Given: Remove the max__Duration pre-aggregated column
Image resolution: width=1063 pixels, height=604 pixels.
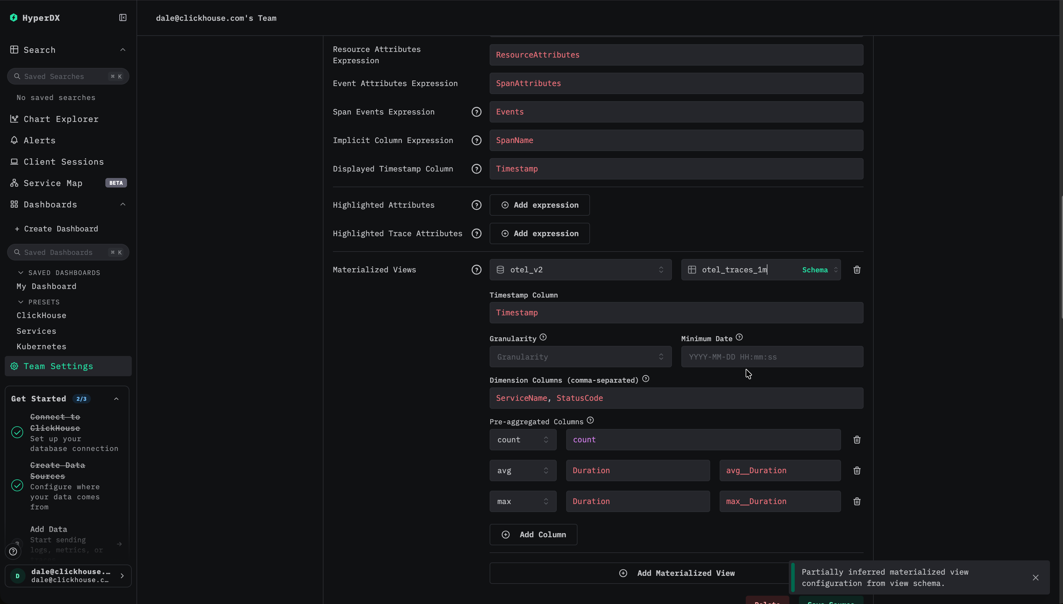Looking at the screenshot, I should click(x=857, y=501).
